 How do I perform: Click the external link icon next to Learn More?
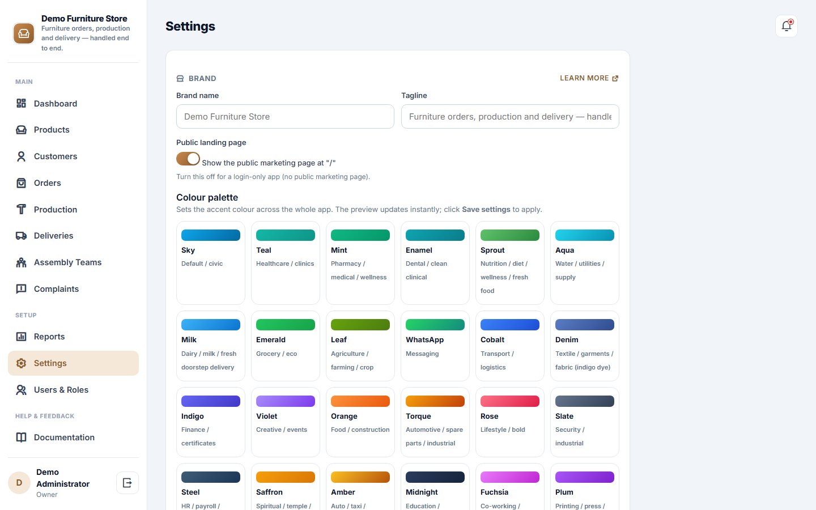click(615, 78)
